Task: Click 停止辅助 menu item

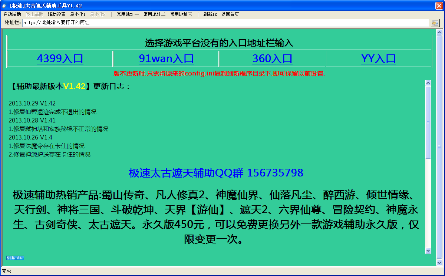Action: point(34,14)
